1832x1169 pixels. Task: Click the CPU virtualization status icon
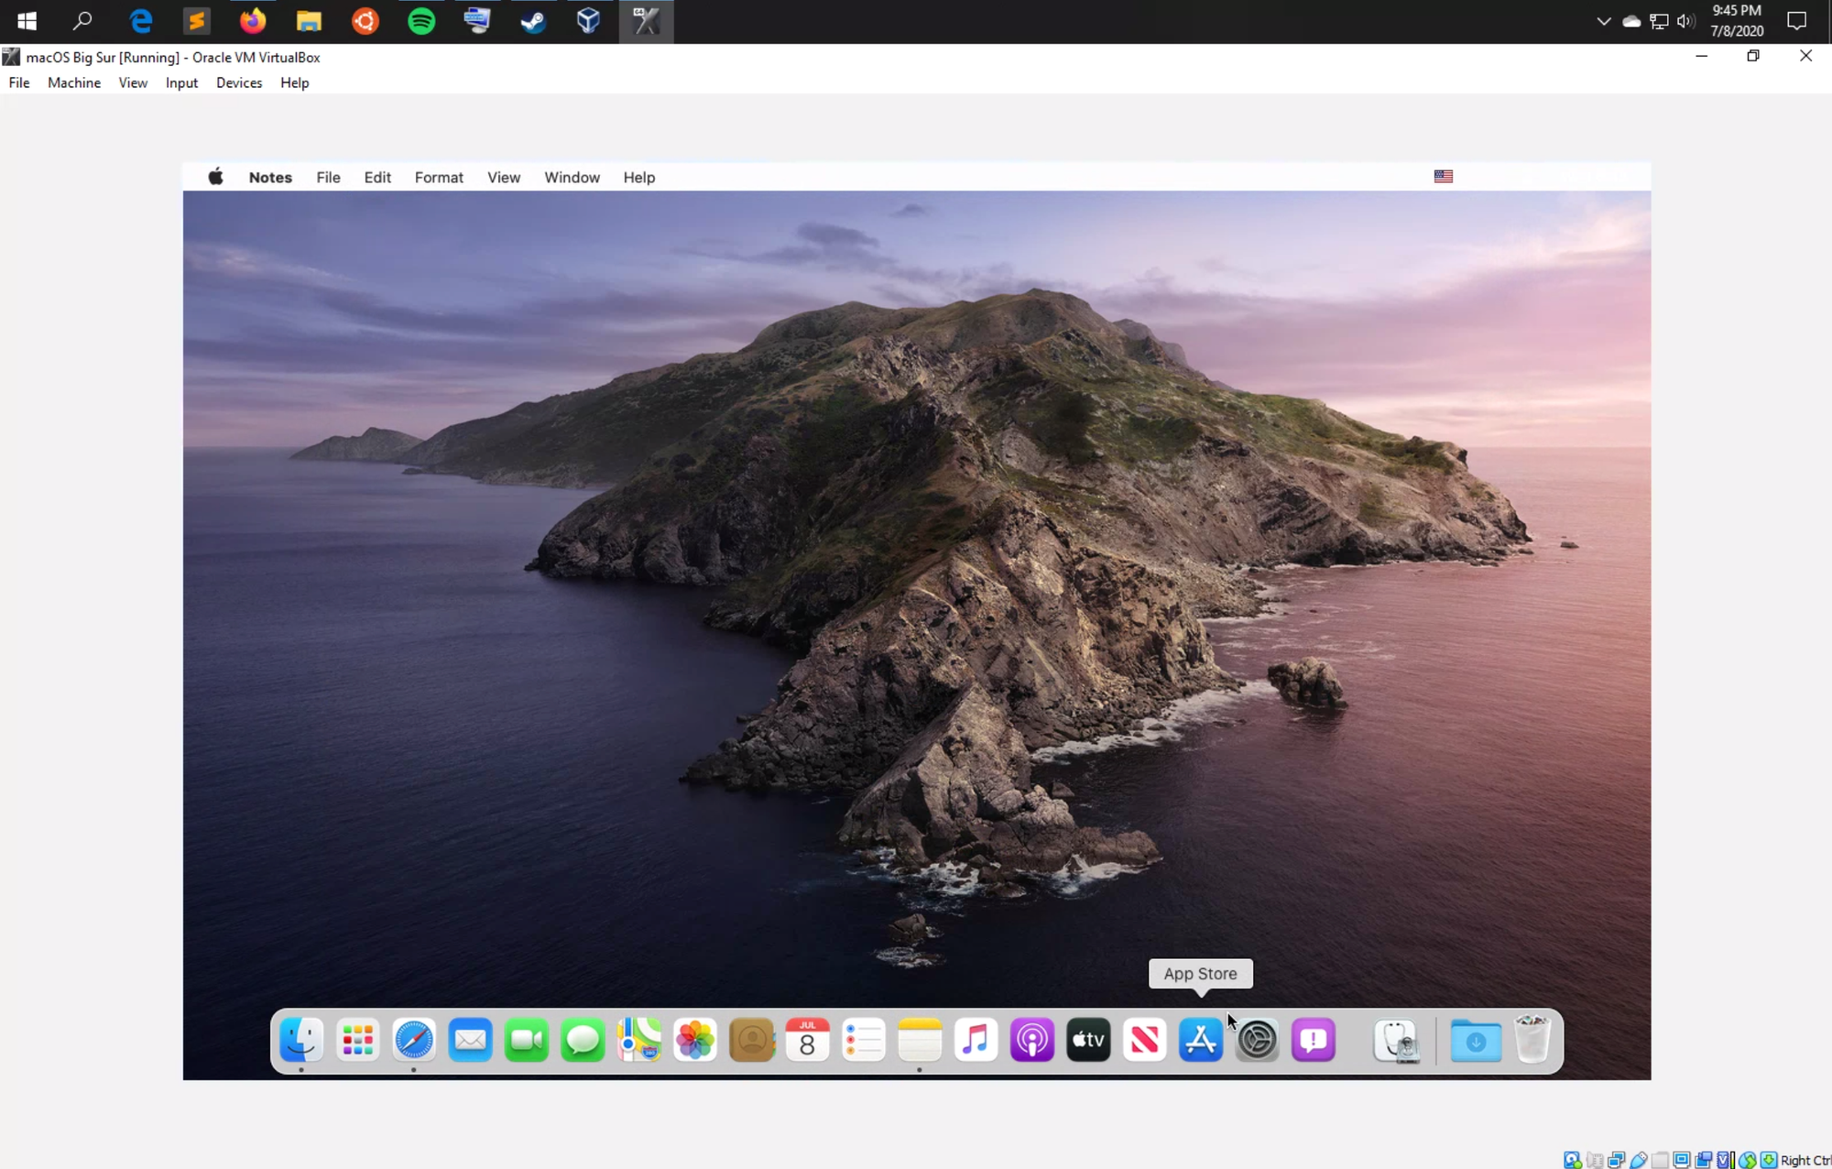[1726, 1160]
